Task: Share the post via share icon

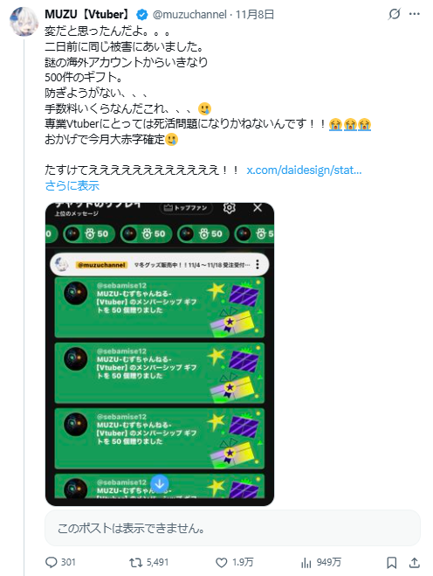Action: 415,562
